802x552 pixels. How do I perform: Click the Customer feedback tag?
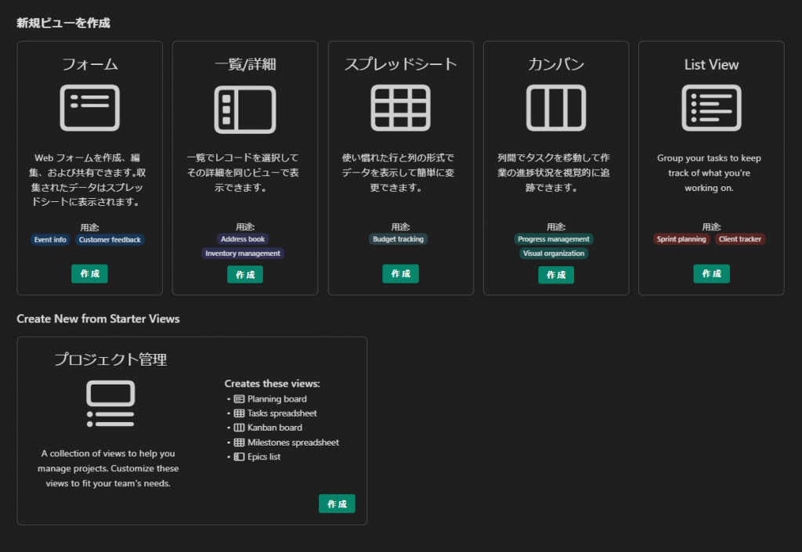pos(110,240)
